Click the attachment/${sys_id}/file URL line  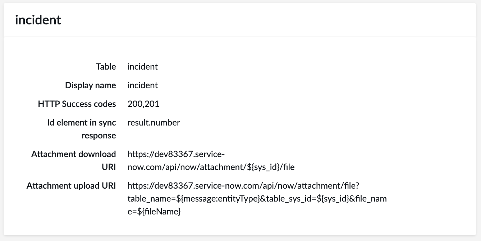click(211, 167)
